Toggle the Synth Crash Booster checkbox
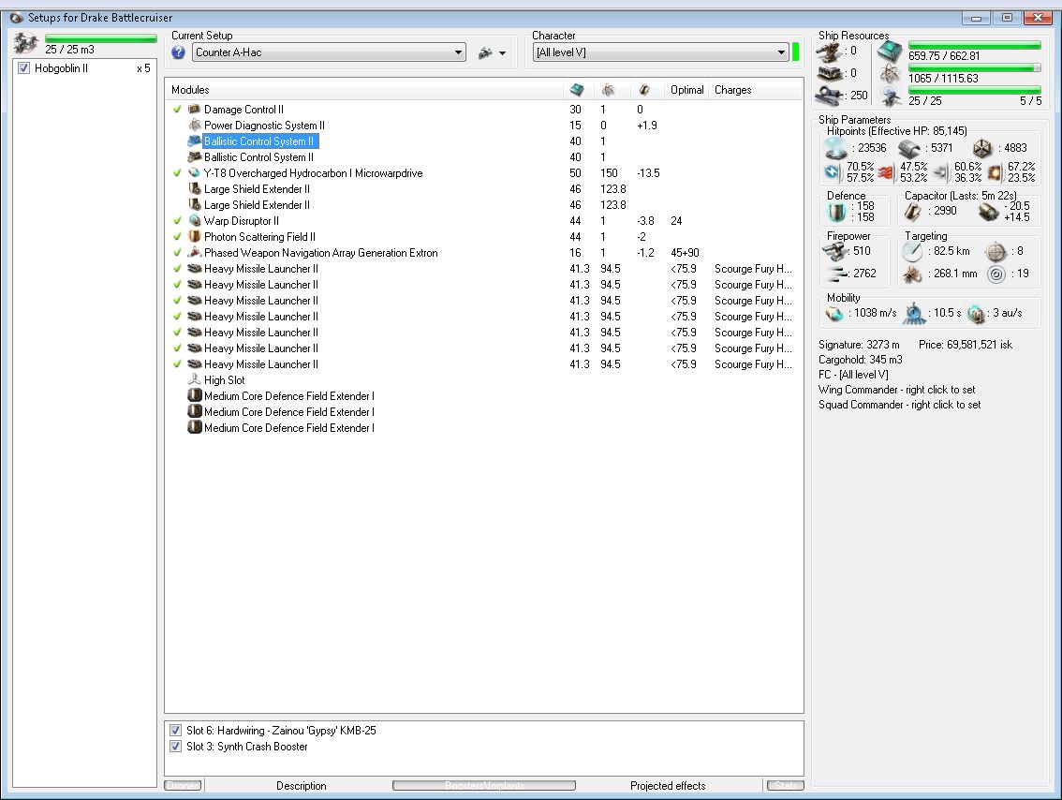This screenshot has width=1062, height=800. pyautogui.click(x=175, y=747)
